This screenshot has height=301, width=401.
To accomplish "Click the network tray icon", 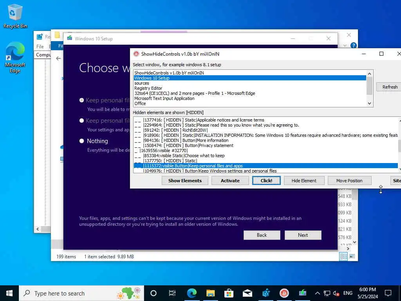I will [327, 293].
